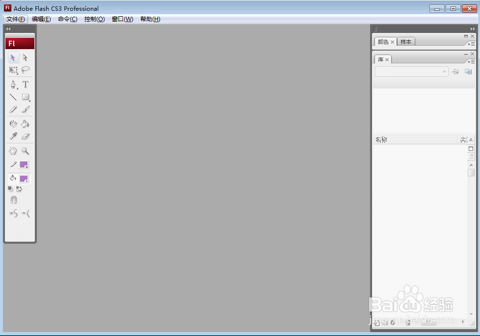Maximize the Adobe Flash window
480x336 pixels.
(x=453, y=8)
